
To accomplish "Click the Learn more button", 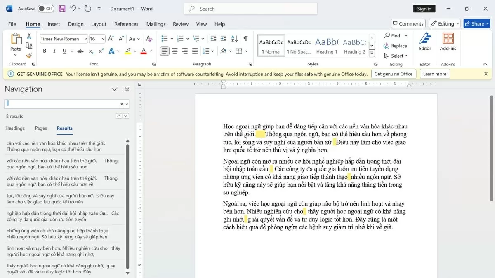I will [x=434, y=74].
